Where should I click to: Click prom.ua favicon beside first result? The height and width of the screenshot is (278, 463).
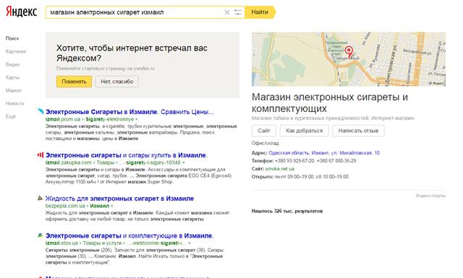point(41,111)
